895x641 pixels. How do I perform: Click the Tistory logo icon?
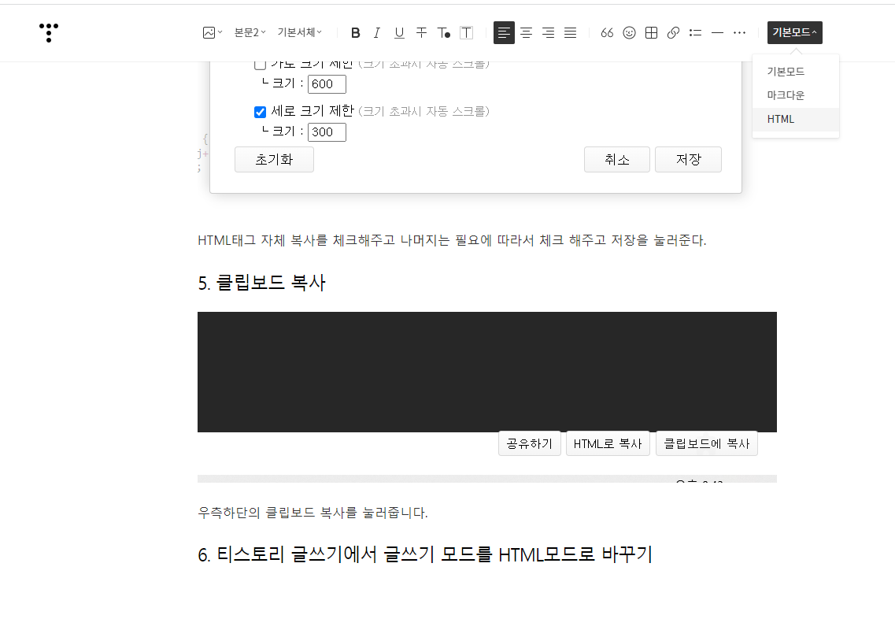49,32
